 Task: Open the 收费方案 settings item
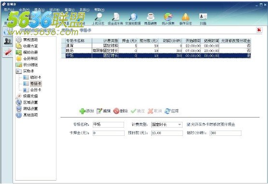tap(30, 46)
